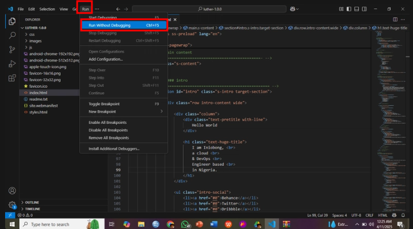The width and height of the screenshot is (413, 229).
Task: Open the Explorer view icon
Action: coord(12,21)
